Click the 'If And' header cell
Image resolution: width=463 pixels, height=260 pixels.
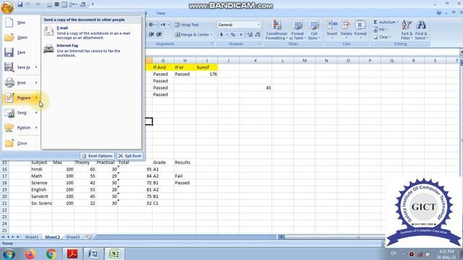pos(163,67)
